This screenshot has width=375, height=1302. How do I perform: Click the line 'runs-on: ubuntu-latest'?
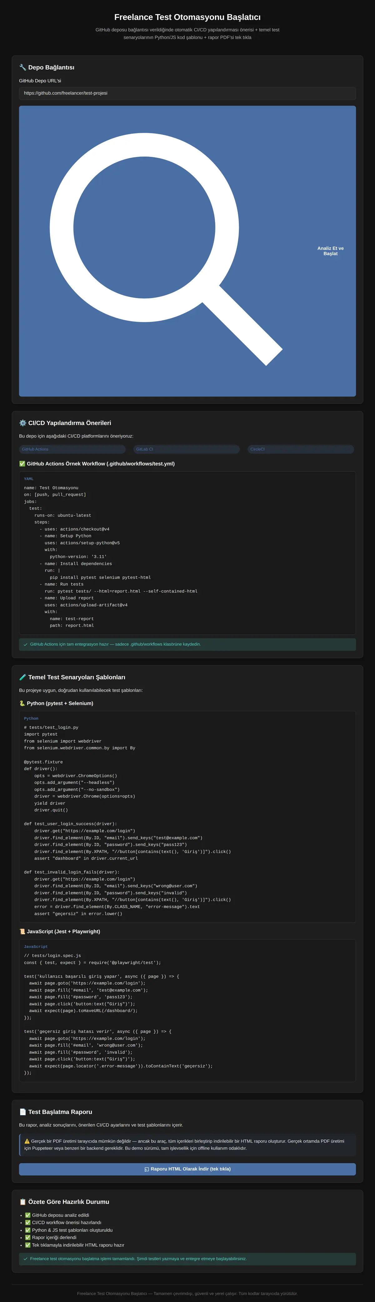point(63,516)
